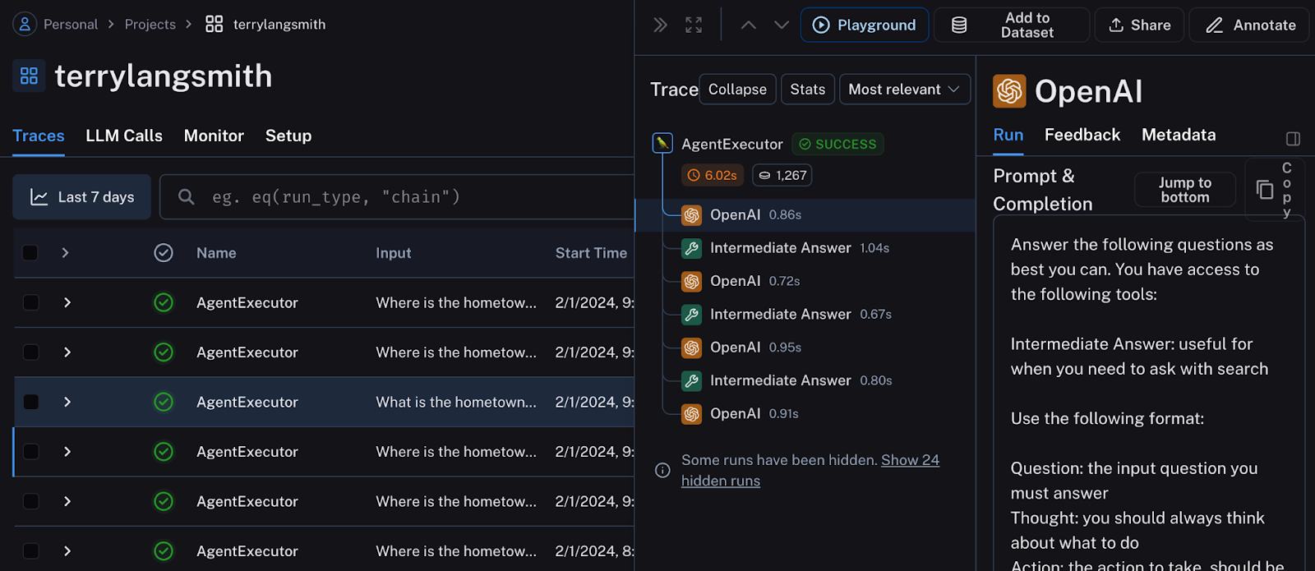Click the OpenAI icon of the 0.86s run
The height and width of the screenshot is (571, 1315).
[692, 214]
